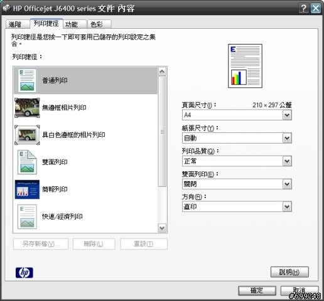
Task: Select the 普通列印 shortcut icon
Action: coord(27,80)
